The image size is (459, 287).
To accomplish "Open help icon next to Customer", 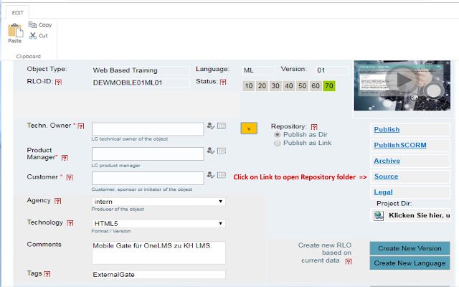I will [70, 177].
